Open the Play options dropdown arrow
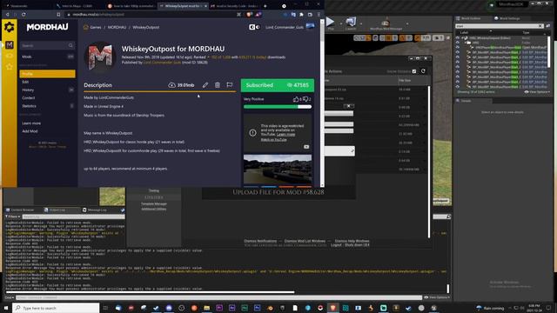 pos(341,23)
